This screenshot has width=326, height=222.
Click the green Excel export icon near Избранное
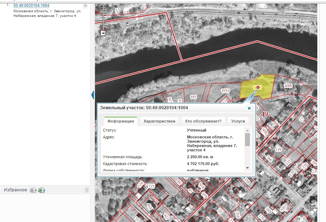(x=42, y=190)
